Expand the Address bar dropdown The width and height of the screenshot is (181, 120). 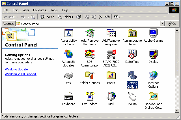[x=163, y=24]
